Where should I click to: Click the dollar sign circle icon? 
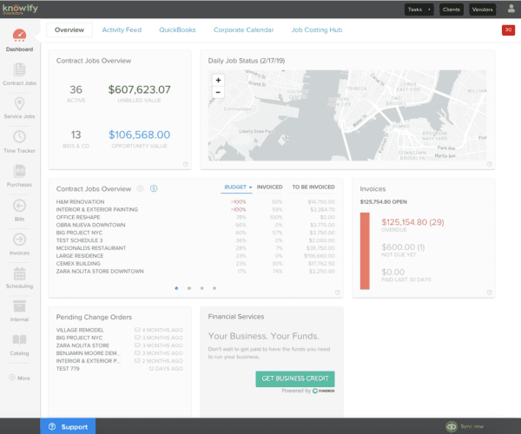[154, 188]
